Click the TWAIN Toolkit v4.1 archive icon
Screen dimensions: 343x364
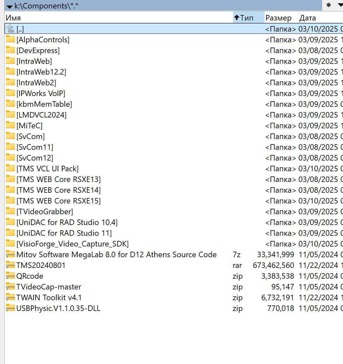point(10,297)
